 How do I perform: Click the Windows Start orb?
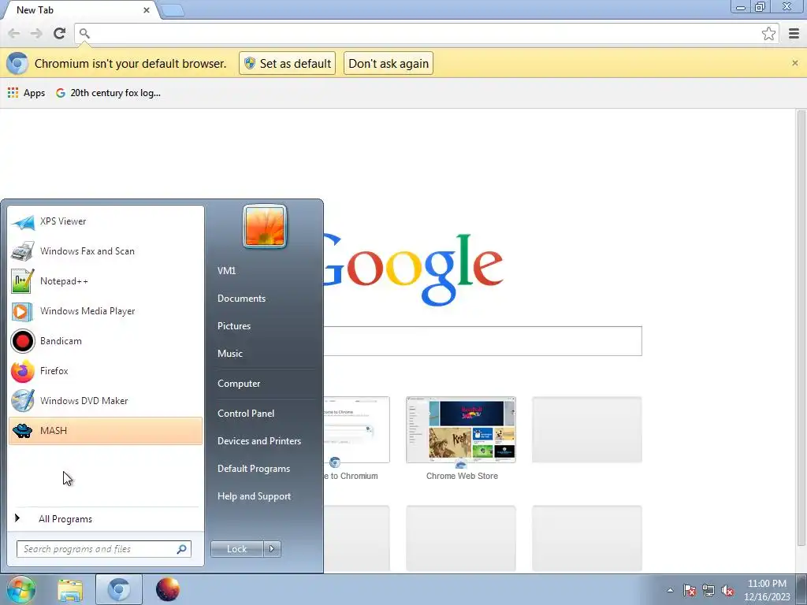tap(21, 589)
